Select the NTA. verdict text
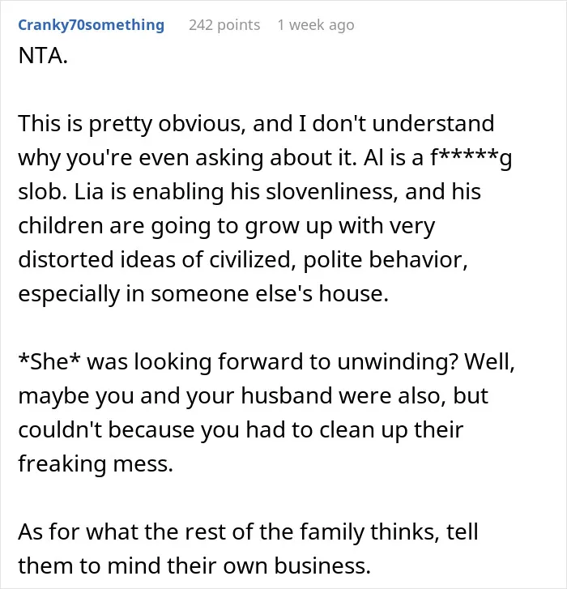Screen dimensions: 567x589 pyautogui.click(x=43, y=56)
